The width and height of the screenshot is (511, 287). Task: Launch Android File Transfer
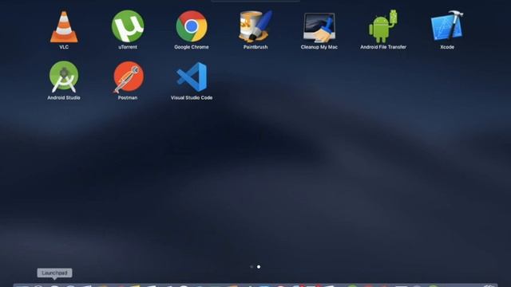point(383,26)
